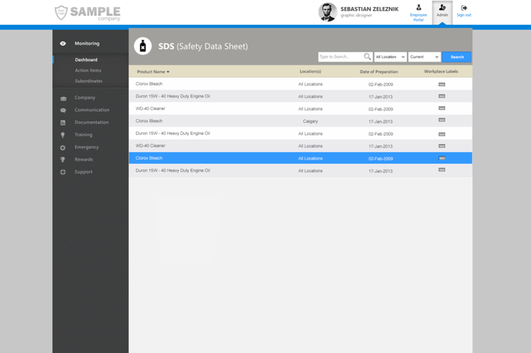531x353 pixels.
Task: Click the Workplace Labels column header
Action: [x=441, y=72]
